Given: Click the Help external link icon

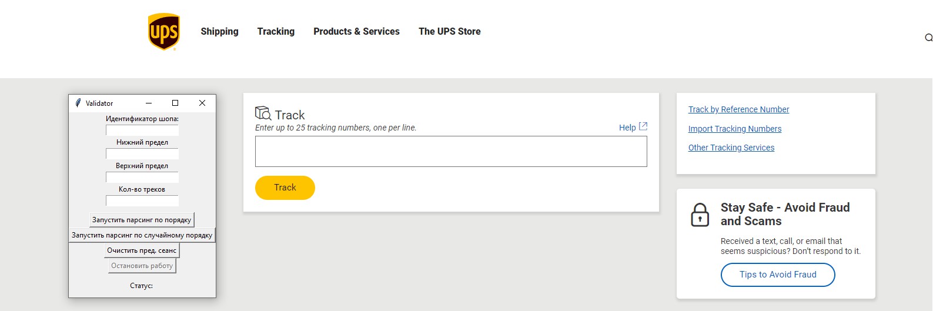Looking at the screenshot, I should (643, 126).
